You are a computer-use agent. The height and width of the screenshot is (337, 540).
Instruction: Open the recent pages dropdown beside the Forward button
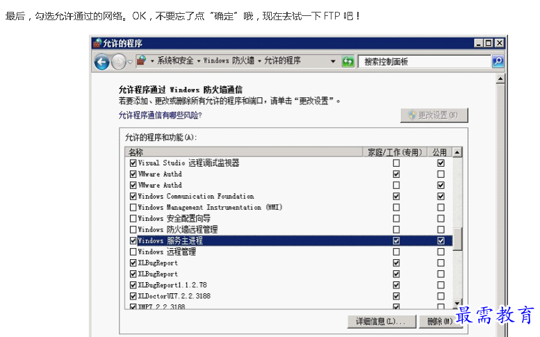130,63
